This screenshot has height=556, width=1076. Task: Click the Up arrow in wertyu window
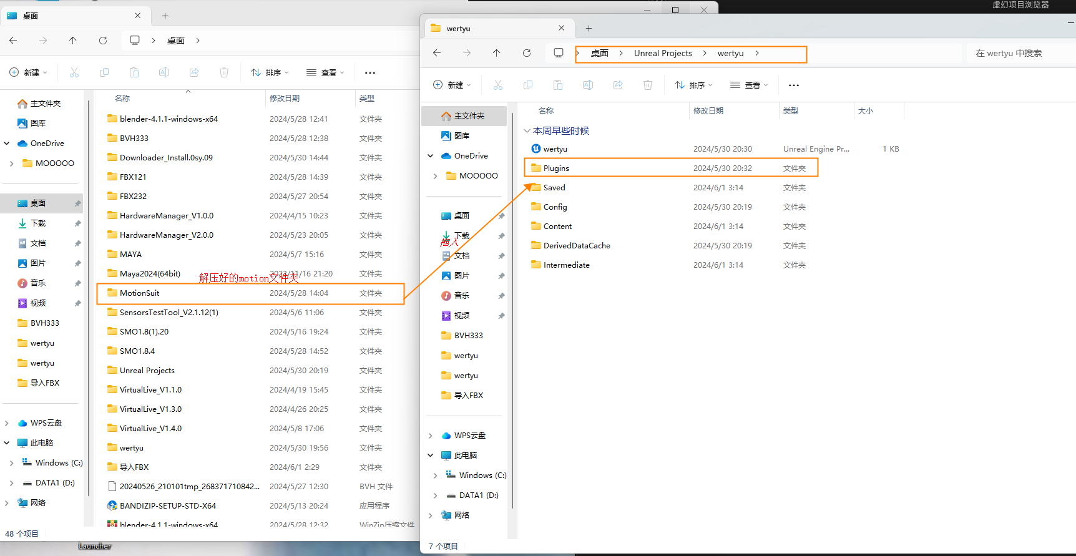pos(496,53)
